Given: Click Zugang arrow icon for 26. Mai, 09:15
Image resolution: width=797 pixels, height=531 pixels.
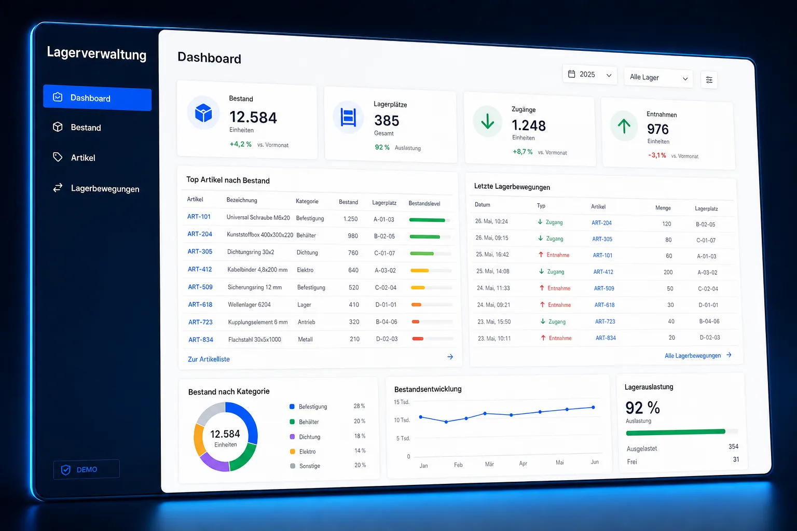Looking at the screenshot, I should tap(541, 238).
